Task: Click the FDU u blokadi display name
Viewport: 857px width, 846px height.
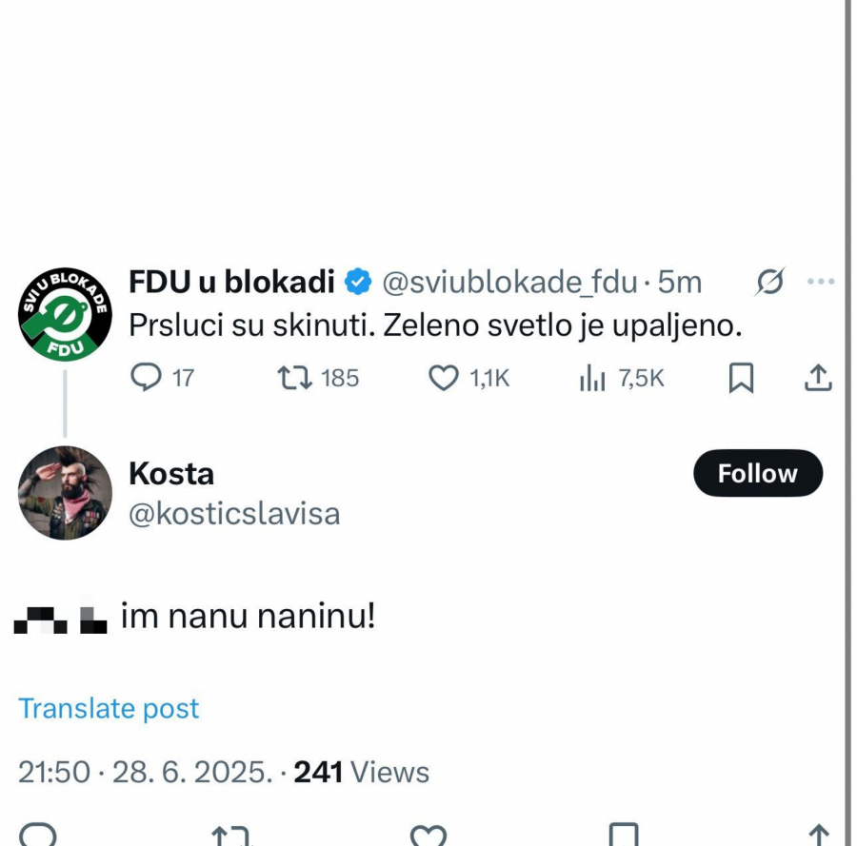Action: 231,282
